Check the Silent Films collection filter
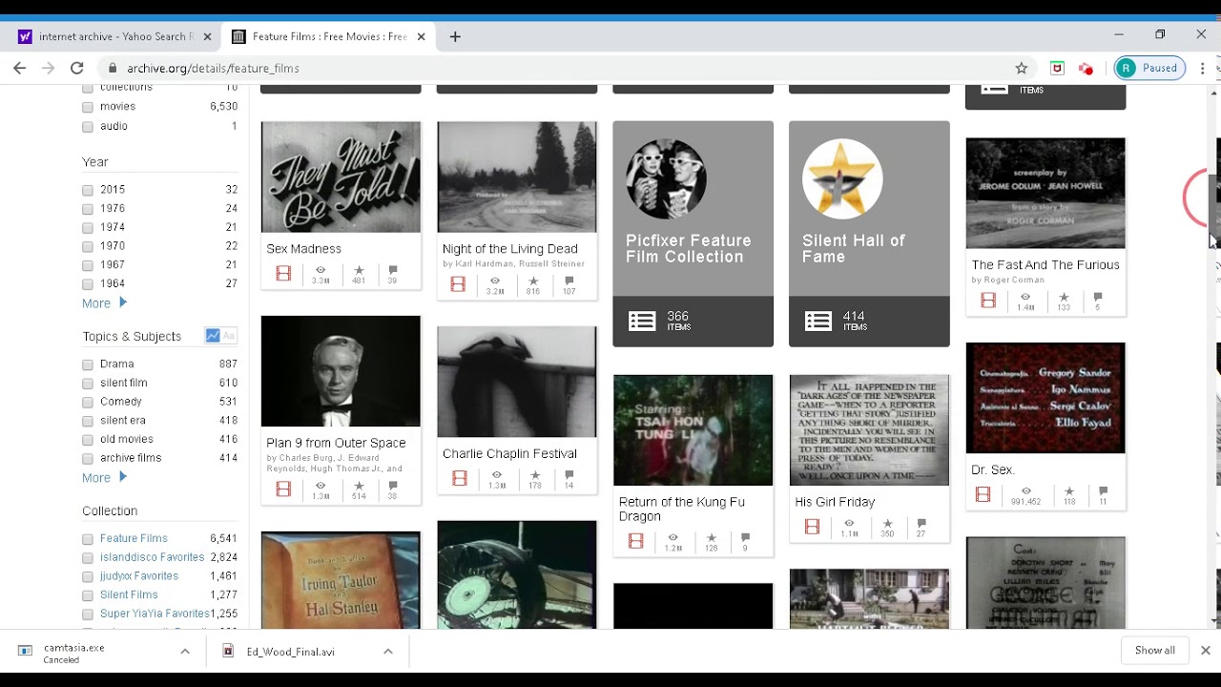The height and width of the screenshot is (687, 1221). coord(88,595)
